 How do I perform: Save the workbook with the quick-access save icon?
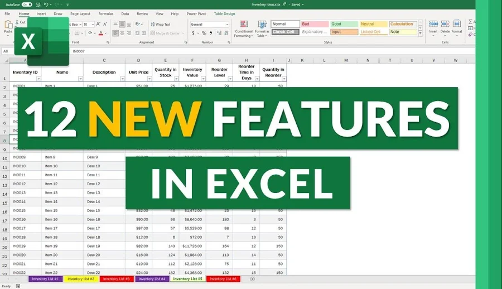click(38, 4)
